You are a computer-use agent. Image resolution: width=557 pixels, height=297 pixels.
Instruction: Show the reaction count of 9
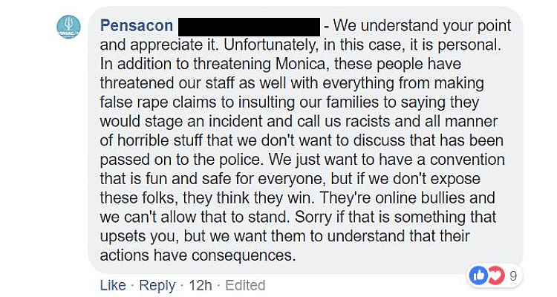[x=512, y=276]
